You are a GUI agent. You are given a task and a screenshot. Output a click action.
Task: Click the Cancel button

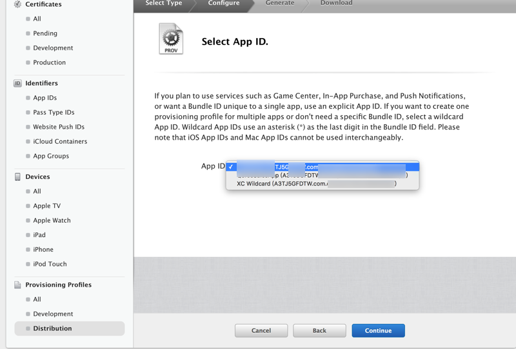tap(261, 330)
